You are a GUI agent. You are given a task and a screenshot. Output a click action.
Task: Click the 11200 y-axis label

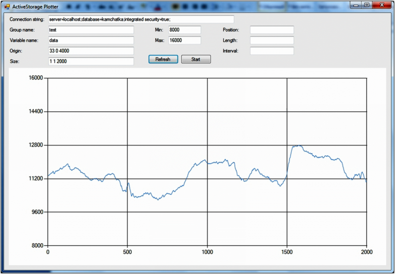coord(36,178)
